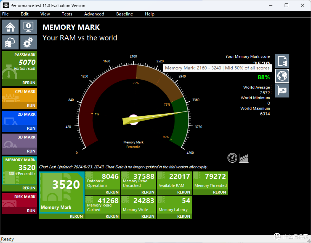Switch to the gauge dial view icon
Screen dimensions: 311x243
(232, 158)
